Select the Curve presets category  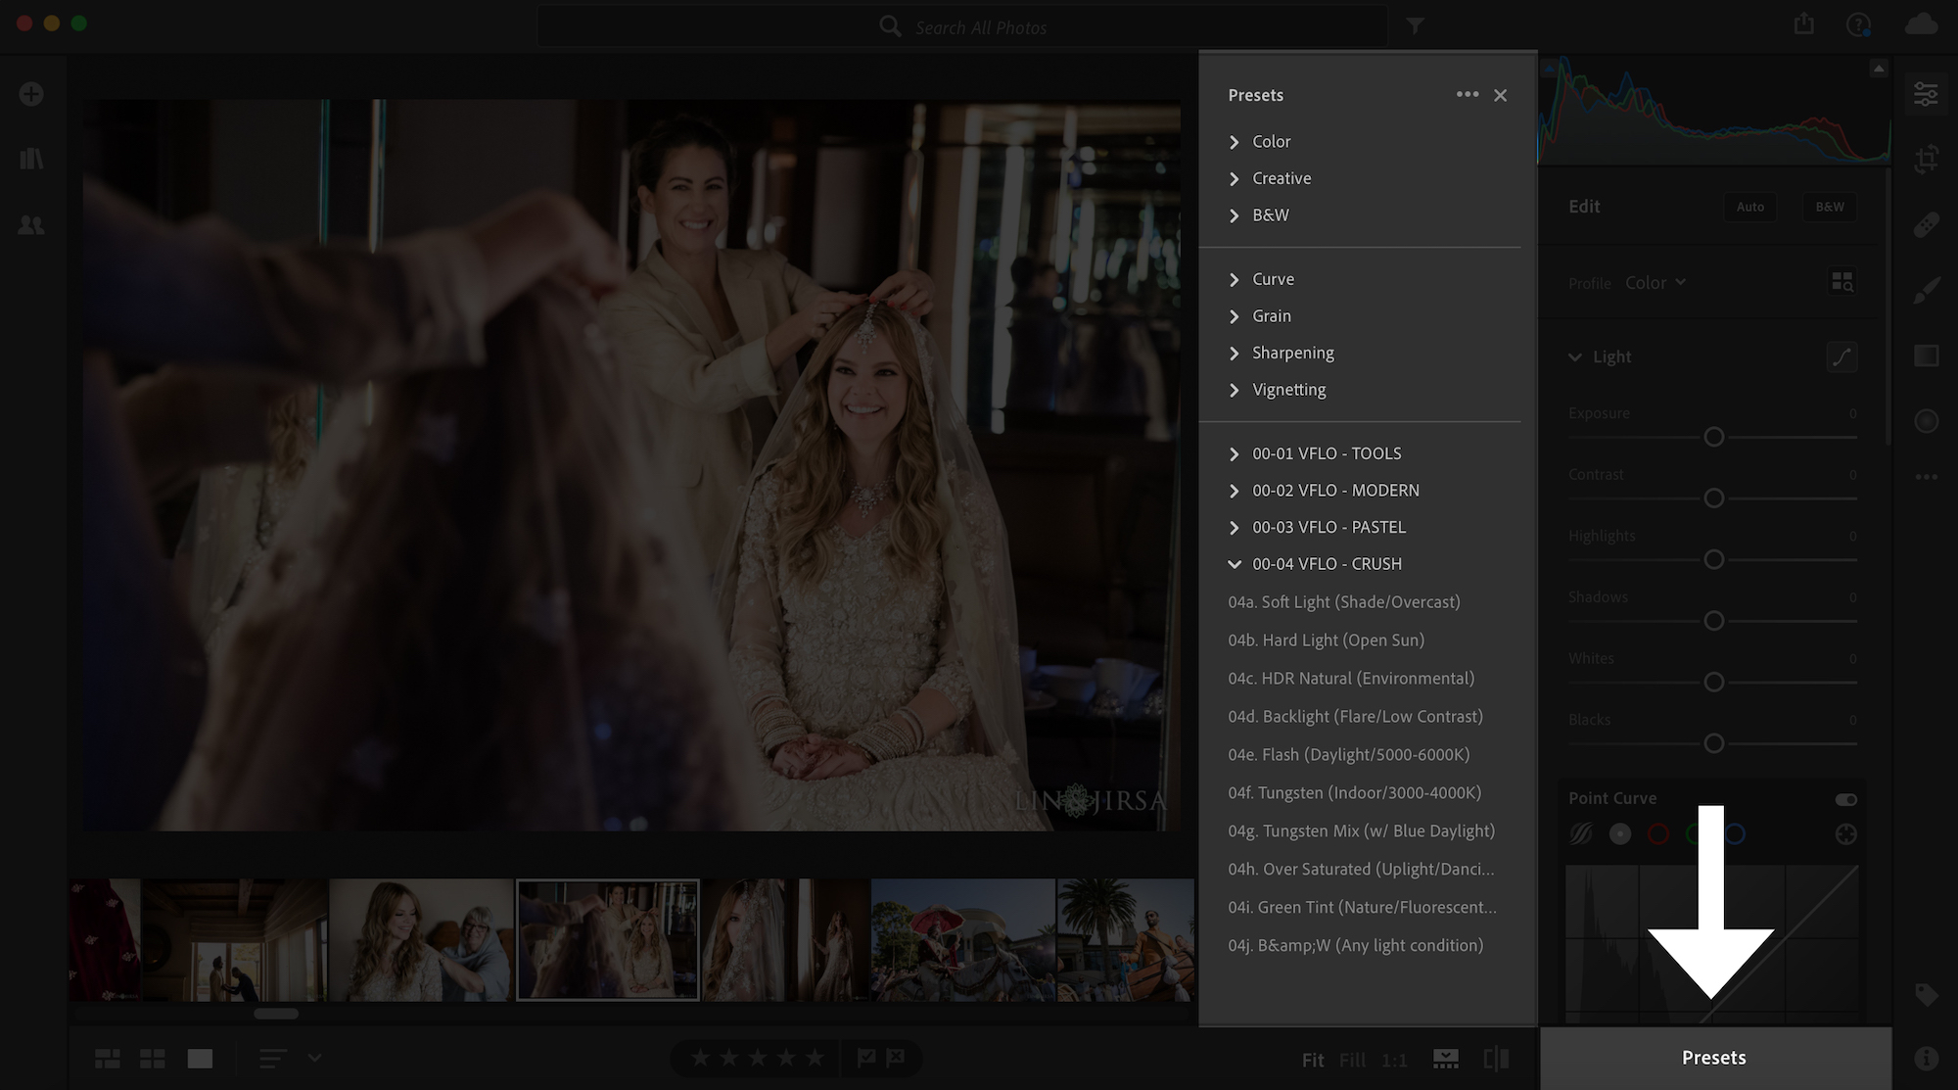point(1273,278)
